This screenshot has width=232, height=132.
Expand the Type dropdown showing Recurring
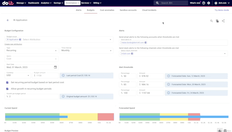point(31,50)
